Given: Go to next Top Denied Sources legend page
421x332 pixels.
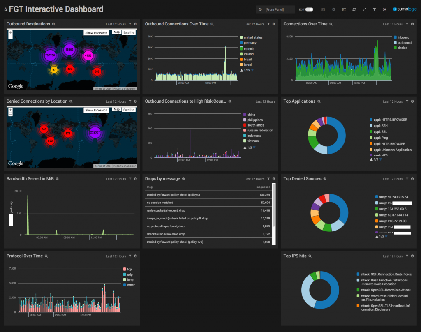Looking at the screenshot, I should [x=386, y=237].
